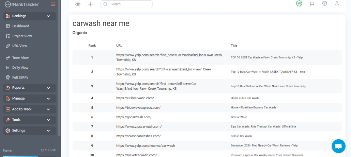Click the search magnifier icon
351x157 pixels.
click(x=105, y=4)
